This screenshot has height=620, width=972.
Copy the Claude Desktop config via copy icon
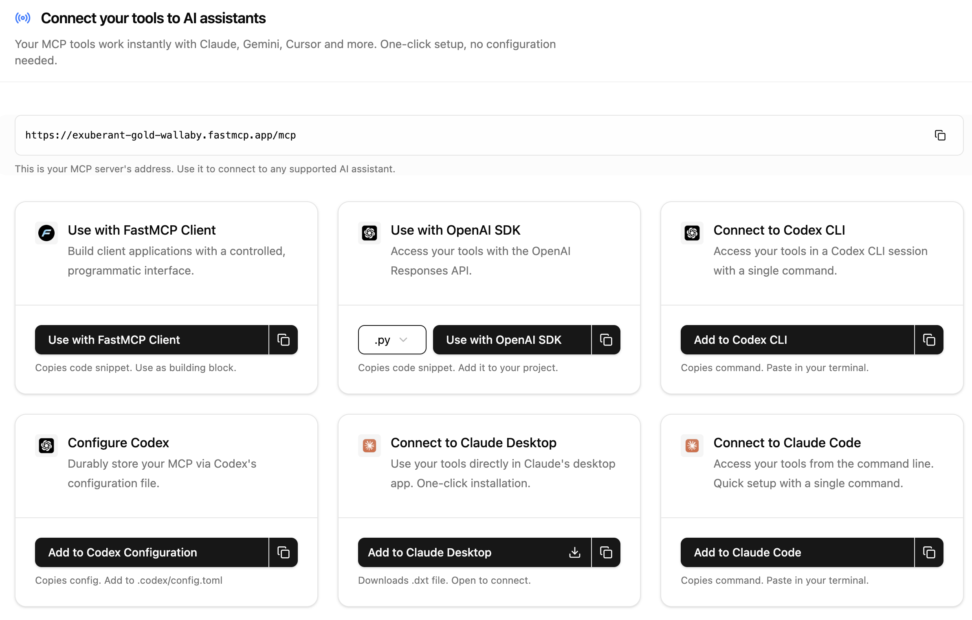click(x=606, y=552)
